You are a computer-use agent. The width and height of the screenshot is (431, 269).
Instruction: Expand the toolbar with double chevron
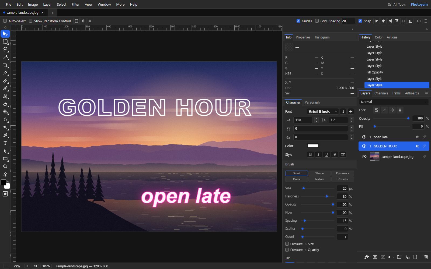5,27
